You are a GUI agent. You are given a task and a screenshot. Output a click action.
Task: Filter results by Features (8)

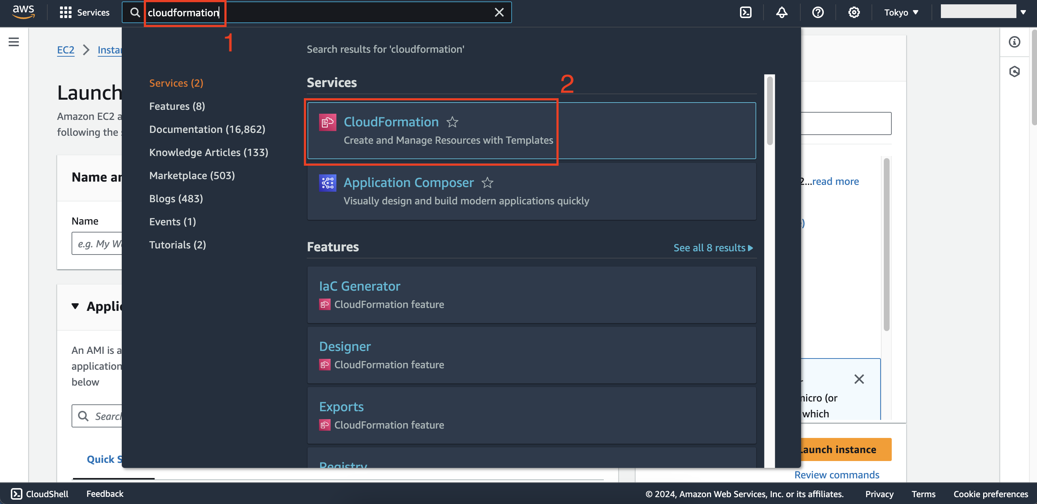pyautogui.click(x=177, y=106)
